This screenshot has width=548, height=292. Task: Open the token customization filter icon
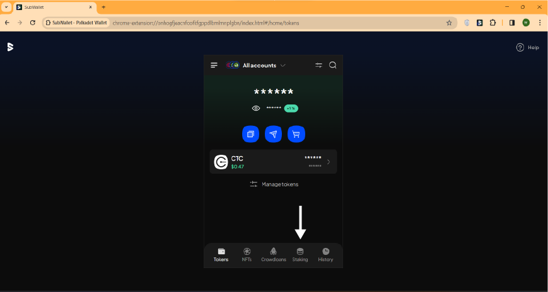318,65
